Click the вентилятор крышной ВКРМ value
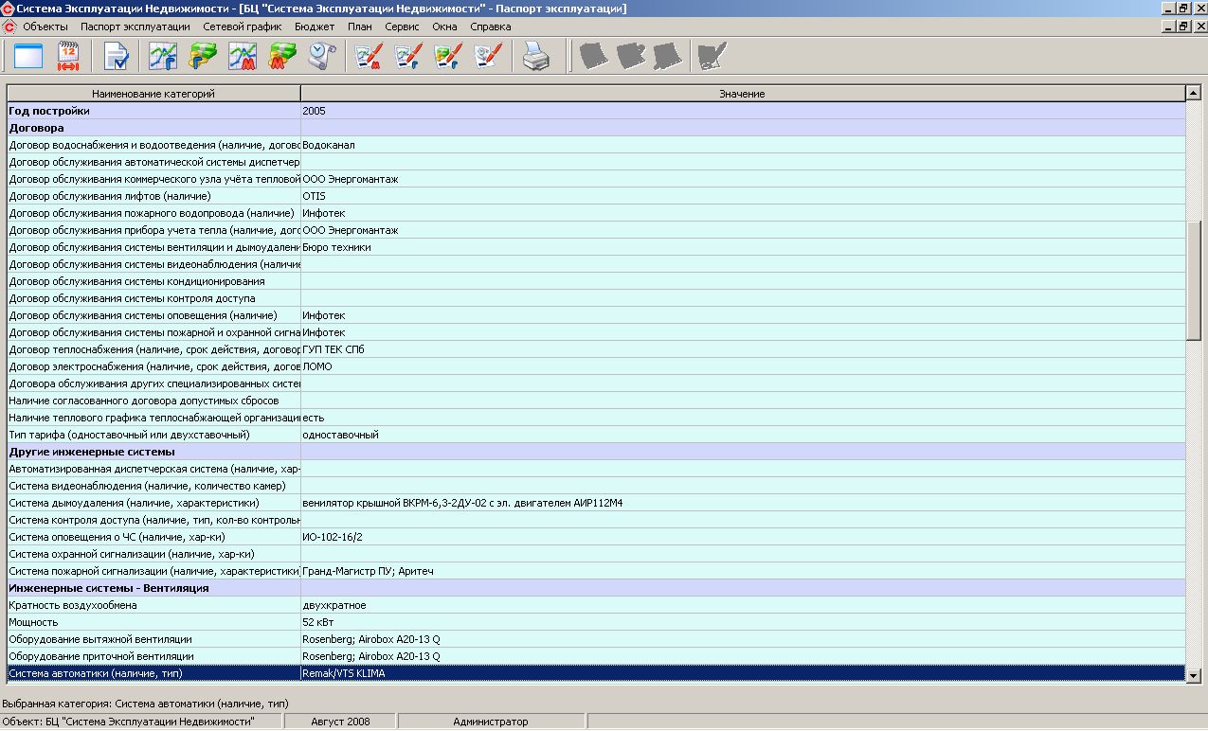The image size is (1208, 731). (462, 503)
